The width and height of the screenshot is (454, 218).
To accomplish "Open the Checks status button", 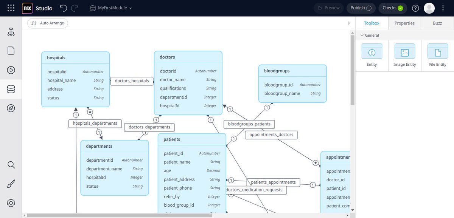I will (393, 8).
